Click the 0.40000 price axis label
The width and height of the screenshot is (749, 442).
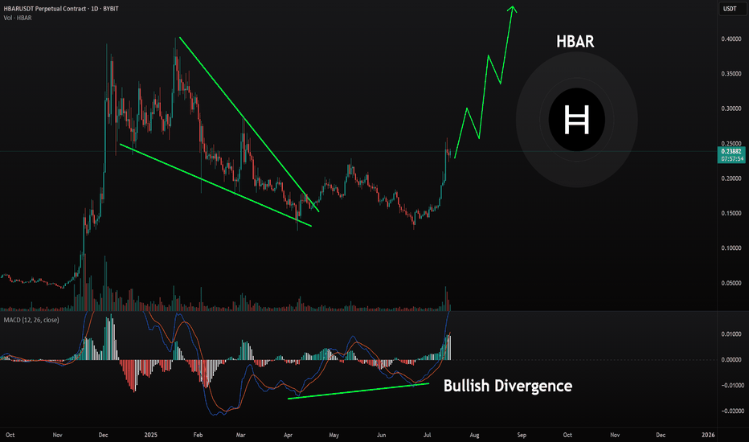click(731, 39)
